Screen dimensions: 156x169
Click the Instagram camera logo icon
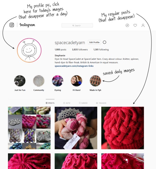coord(12,25)
